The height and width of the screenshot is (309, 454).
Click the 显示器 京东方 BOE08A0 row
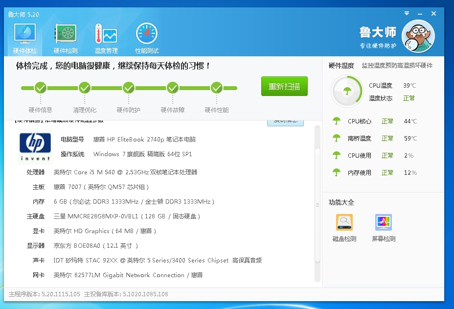[82, 246]
